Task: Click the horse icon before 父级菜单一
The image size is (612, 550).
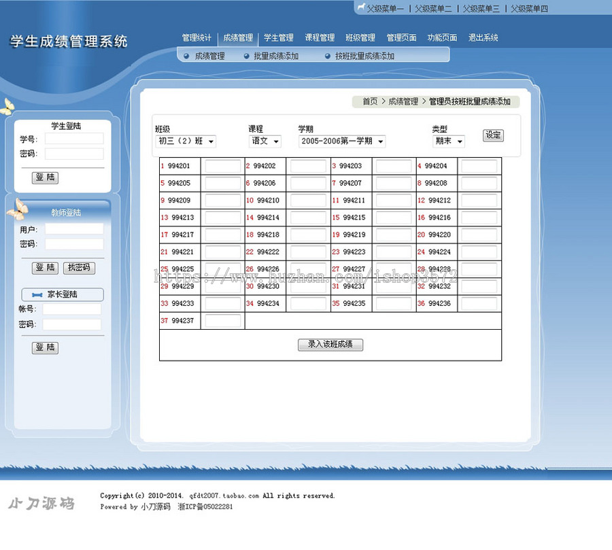Action: coord(361,7)
